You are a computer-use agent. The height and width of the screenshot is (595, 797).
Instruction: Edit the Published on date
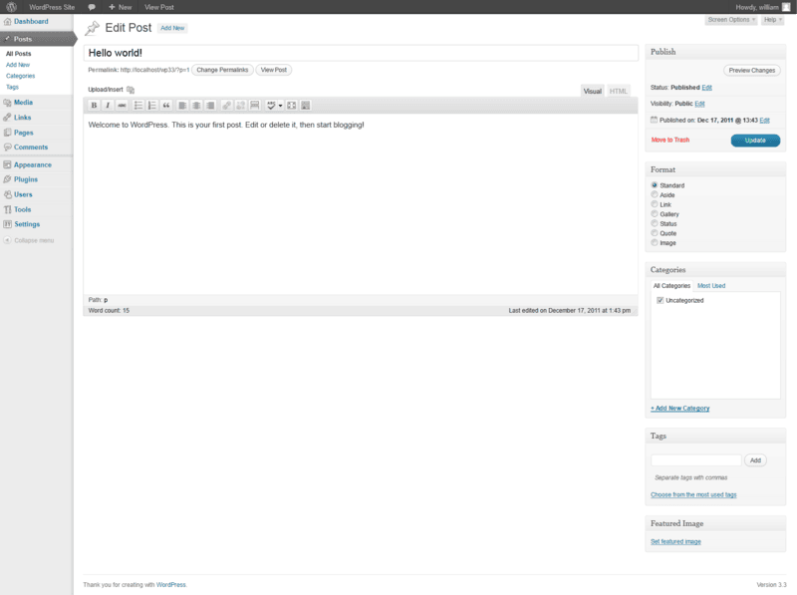tap(764, 121)
